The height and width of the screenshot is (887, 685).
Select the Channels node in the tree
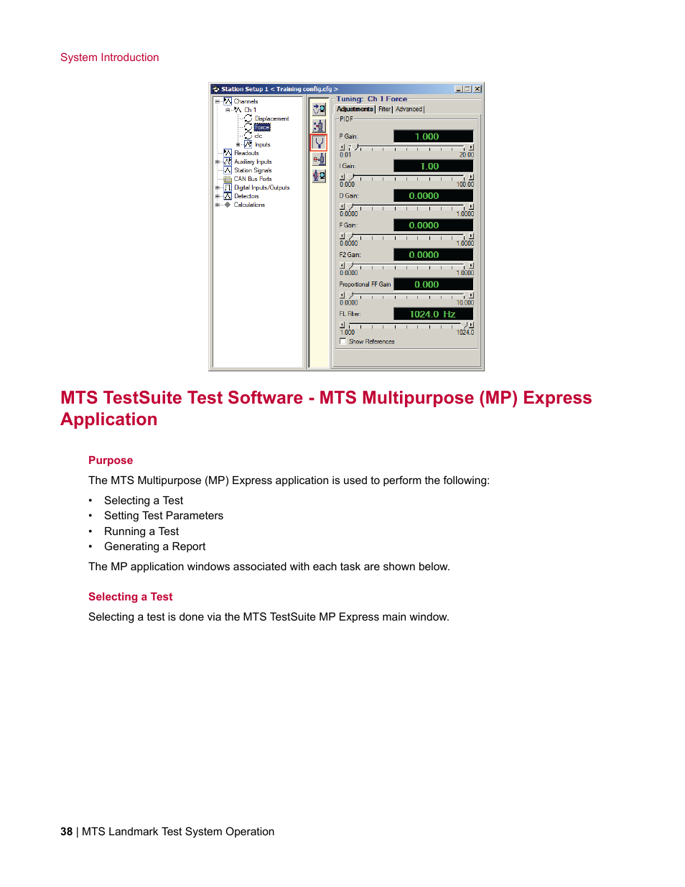coord(246,101)
